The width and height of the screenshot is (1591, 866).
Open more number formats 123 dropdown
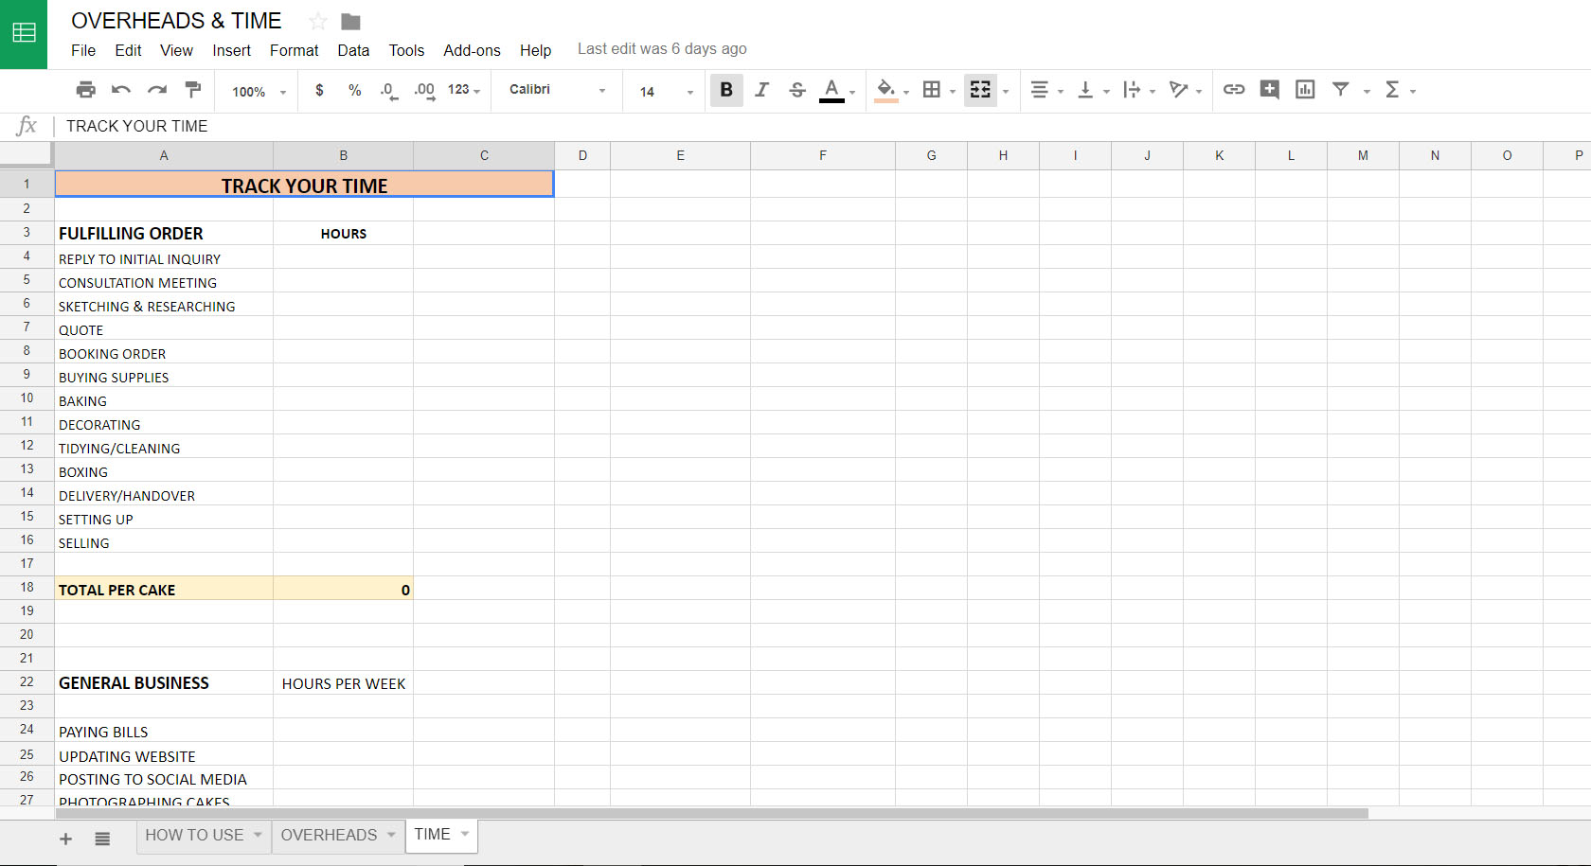464,90
